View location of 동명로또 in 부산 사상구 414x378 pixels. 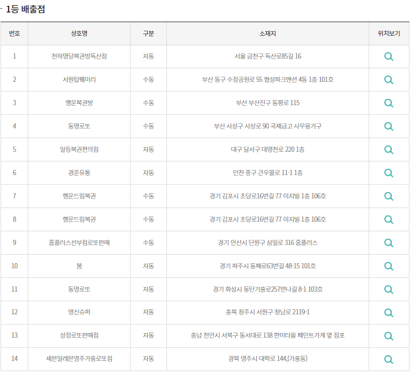(x=388, y=126)
